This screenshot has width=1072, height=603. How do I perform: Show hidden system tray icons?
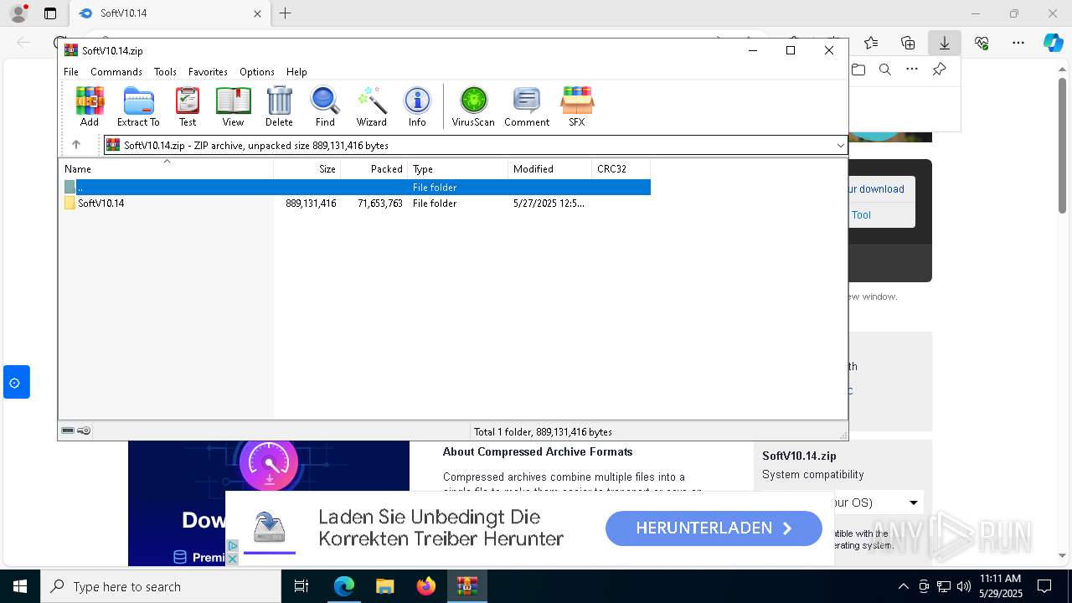tap(903, 586)
